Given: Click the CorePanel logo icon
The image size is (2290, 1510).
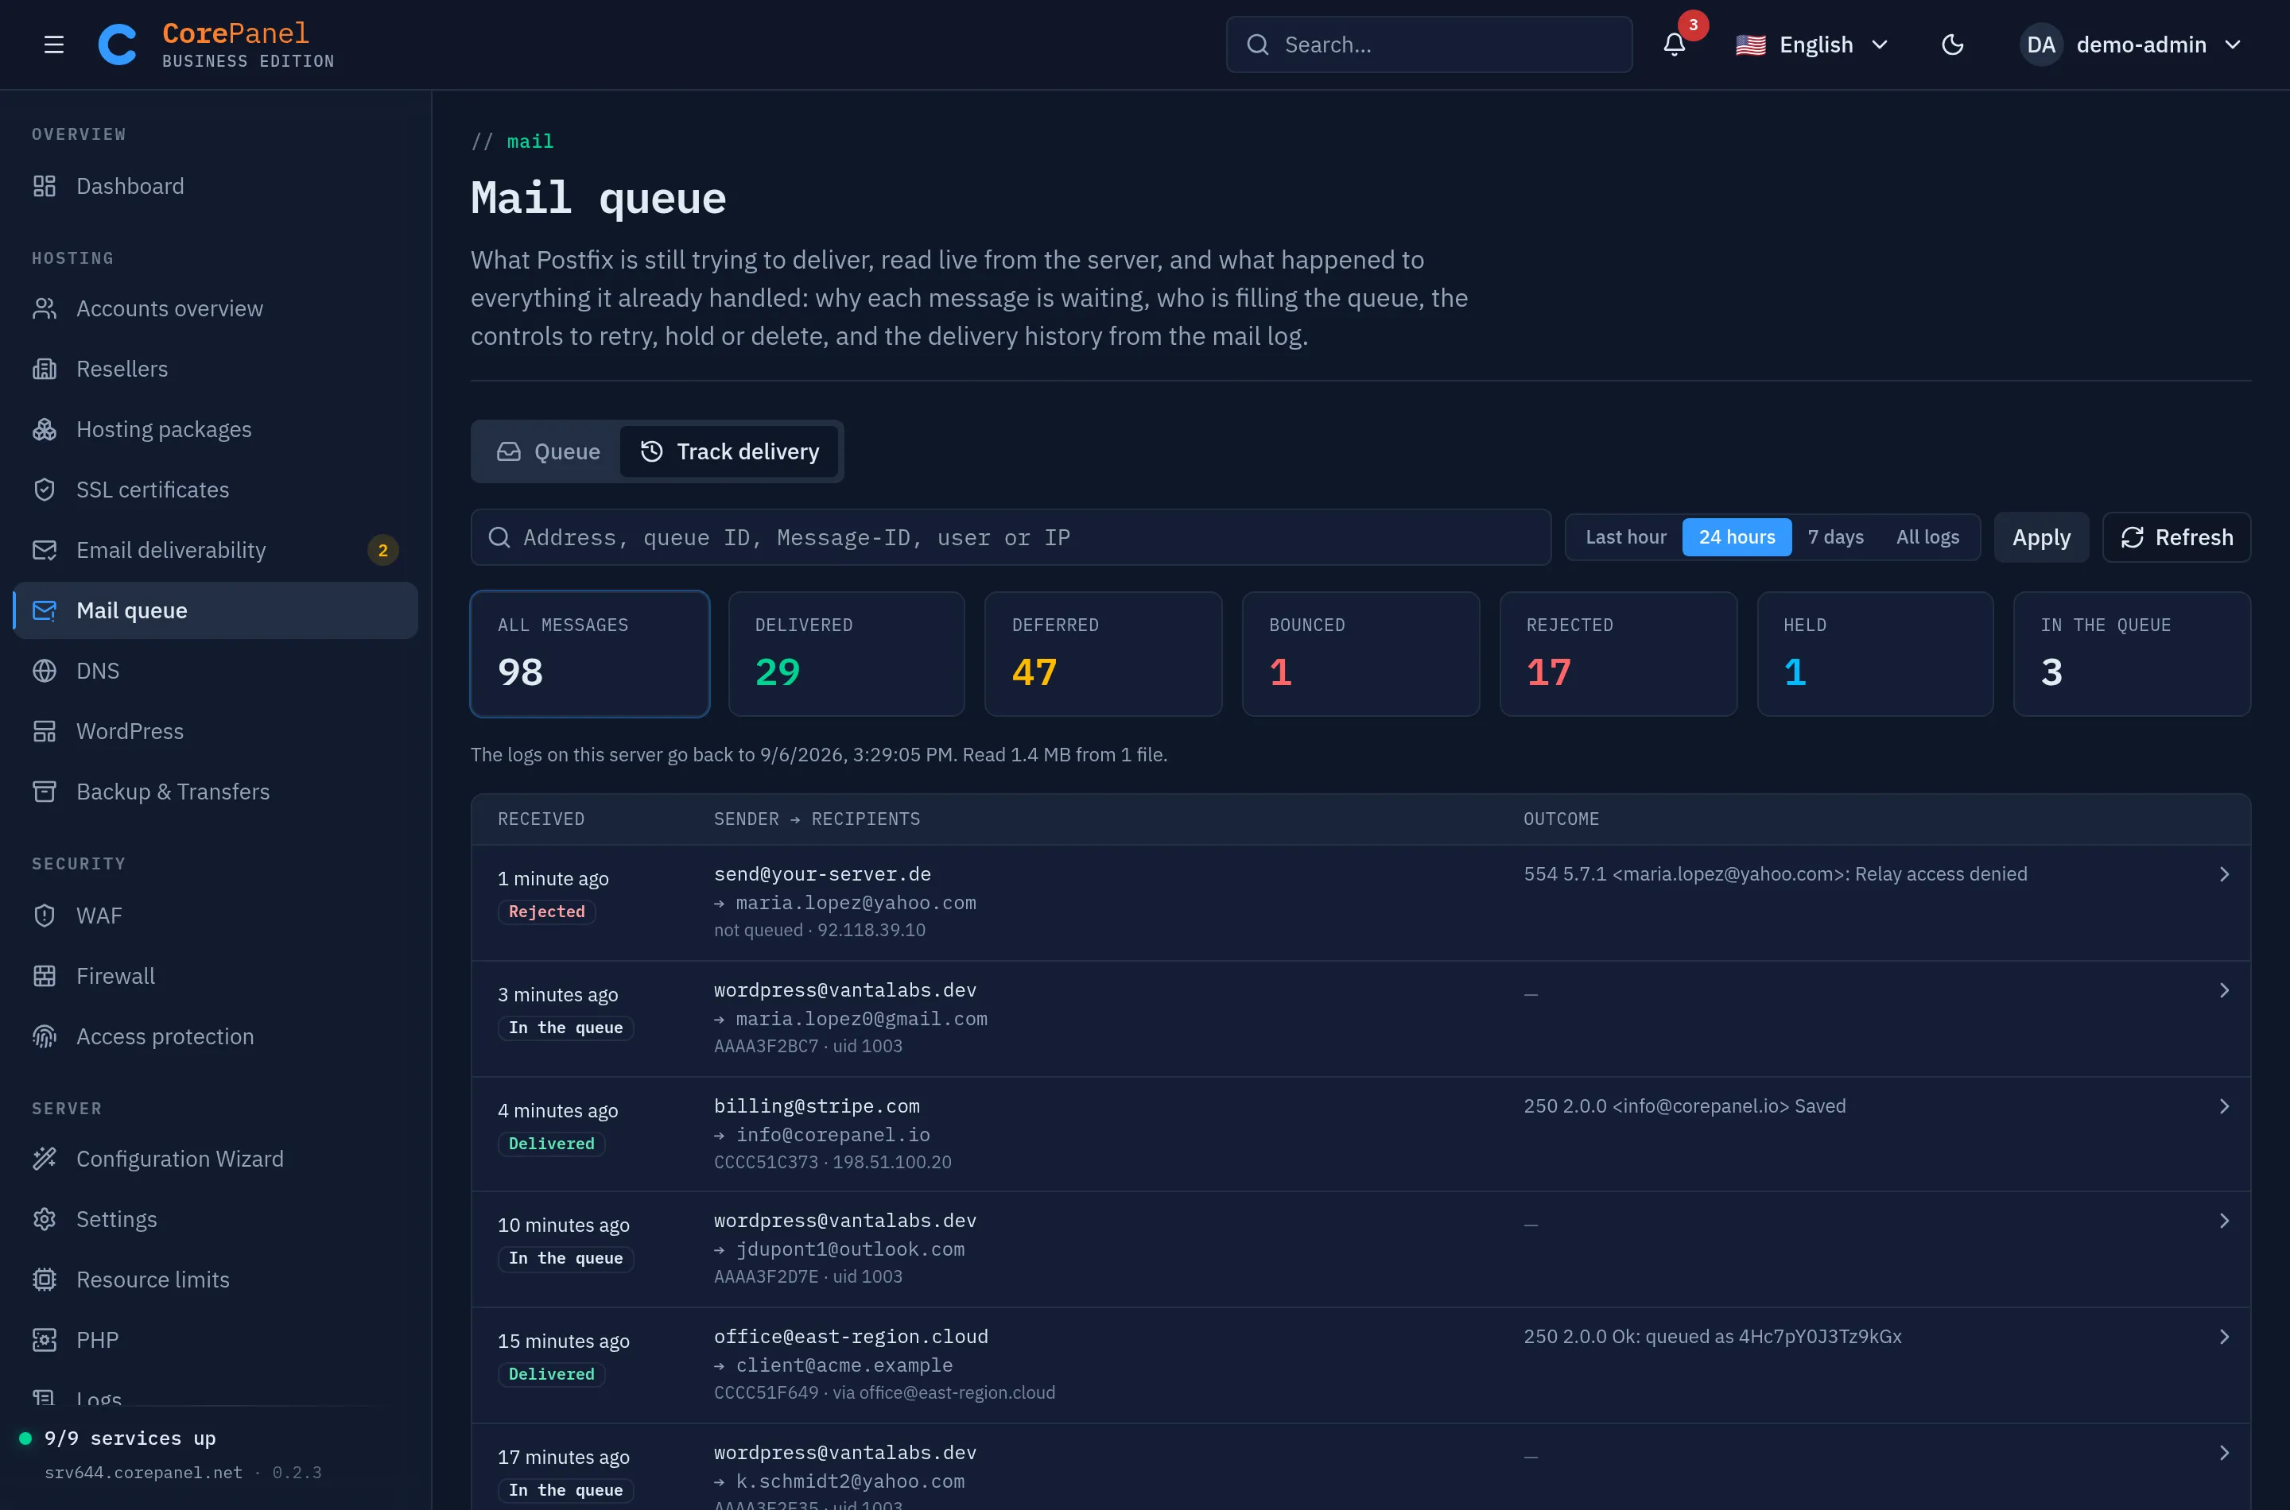Looking at the screenshot, I should [118, 45].
